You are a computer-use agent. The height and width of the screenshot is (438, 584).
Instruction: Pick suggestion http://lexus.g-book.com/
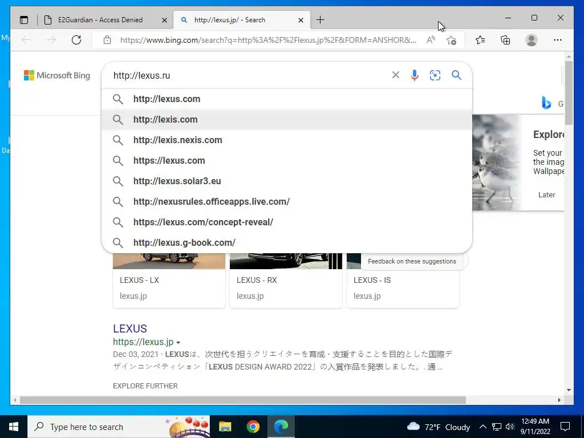[287, 242]
